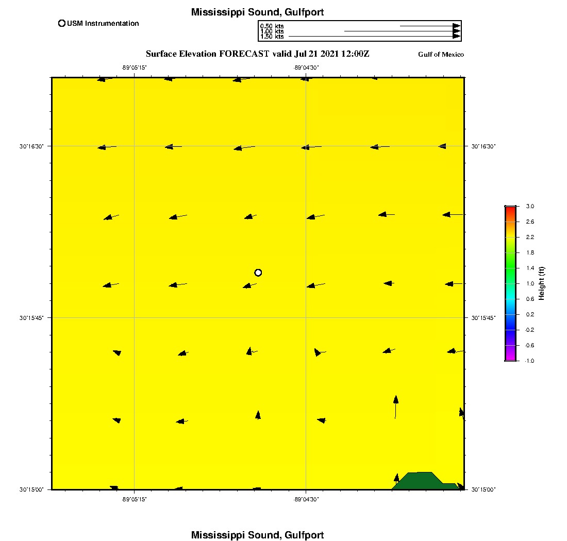Viewport: 567px width, 541px height.
Task: Click the green land area on the map
Action: tap(420, 480)
